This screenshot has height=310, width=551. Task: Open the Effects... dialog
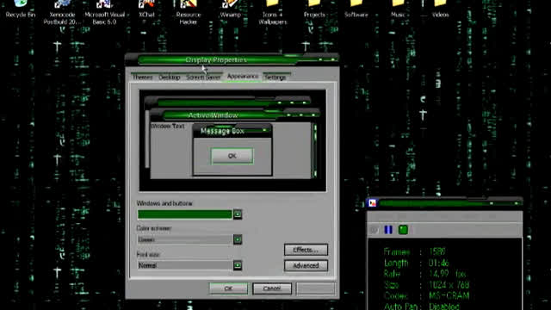point(306,250)
